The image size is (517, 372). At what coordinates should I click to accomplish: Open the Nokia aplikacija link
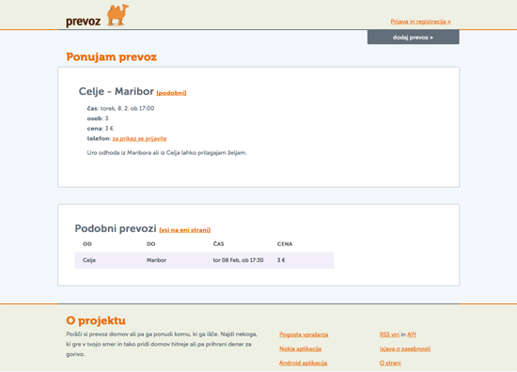[x=300, y=349]
